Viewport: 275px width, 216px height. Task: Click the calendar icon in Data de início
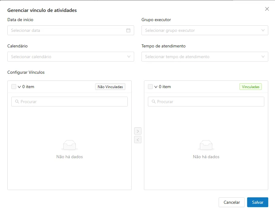pos(128,30)
